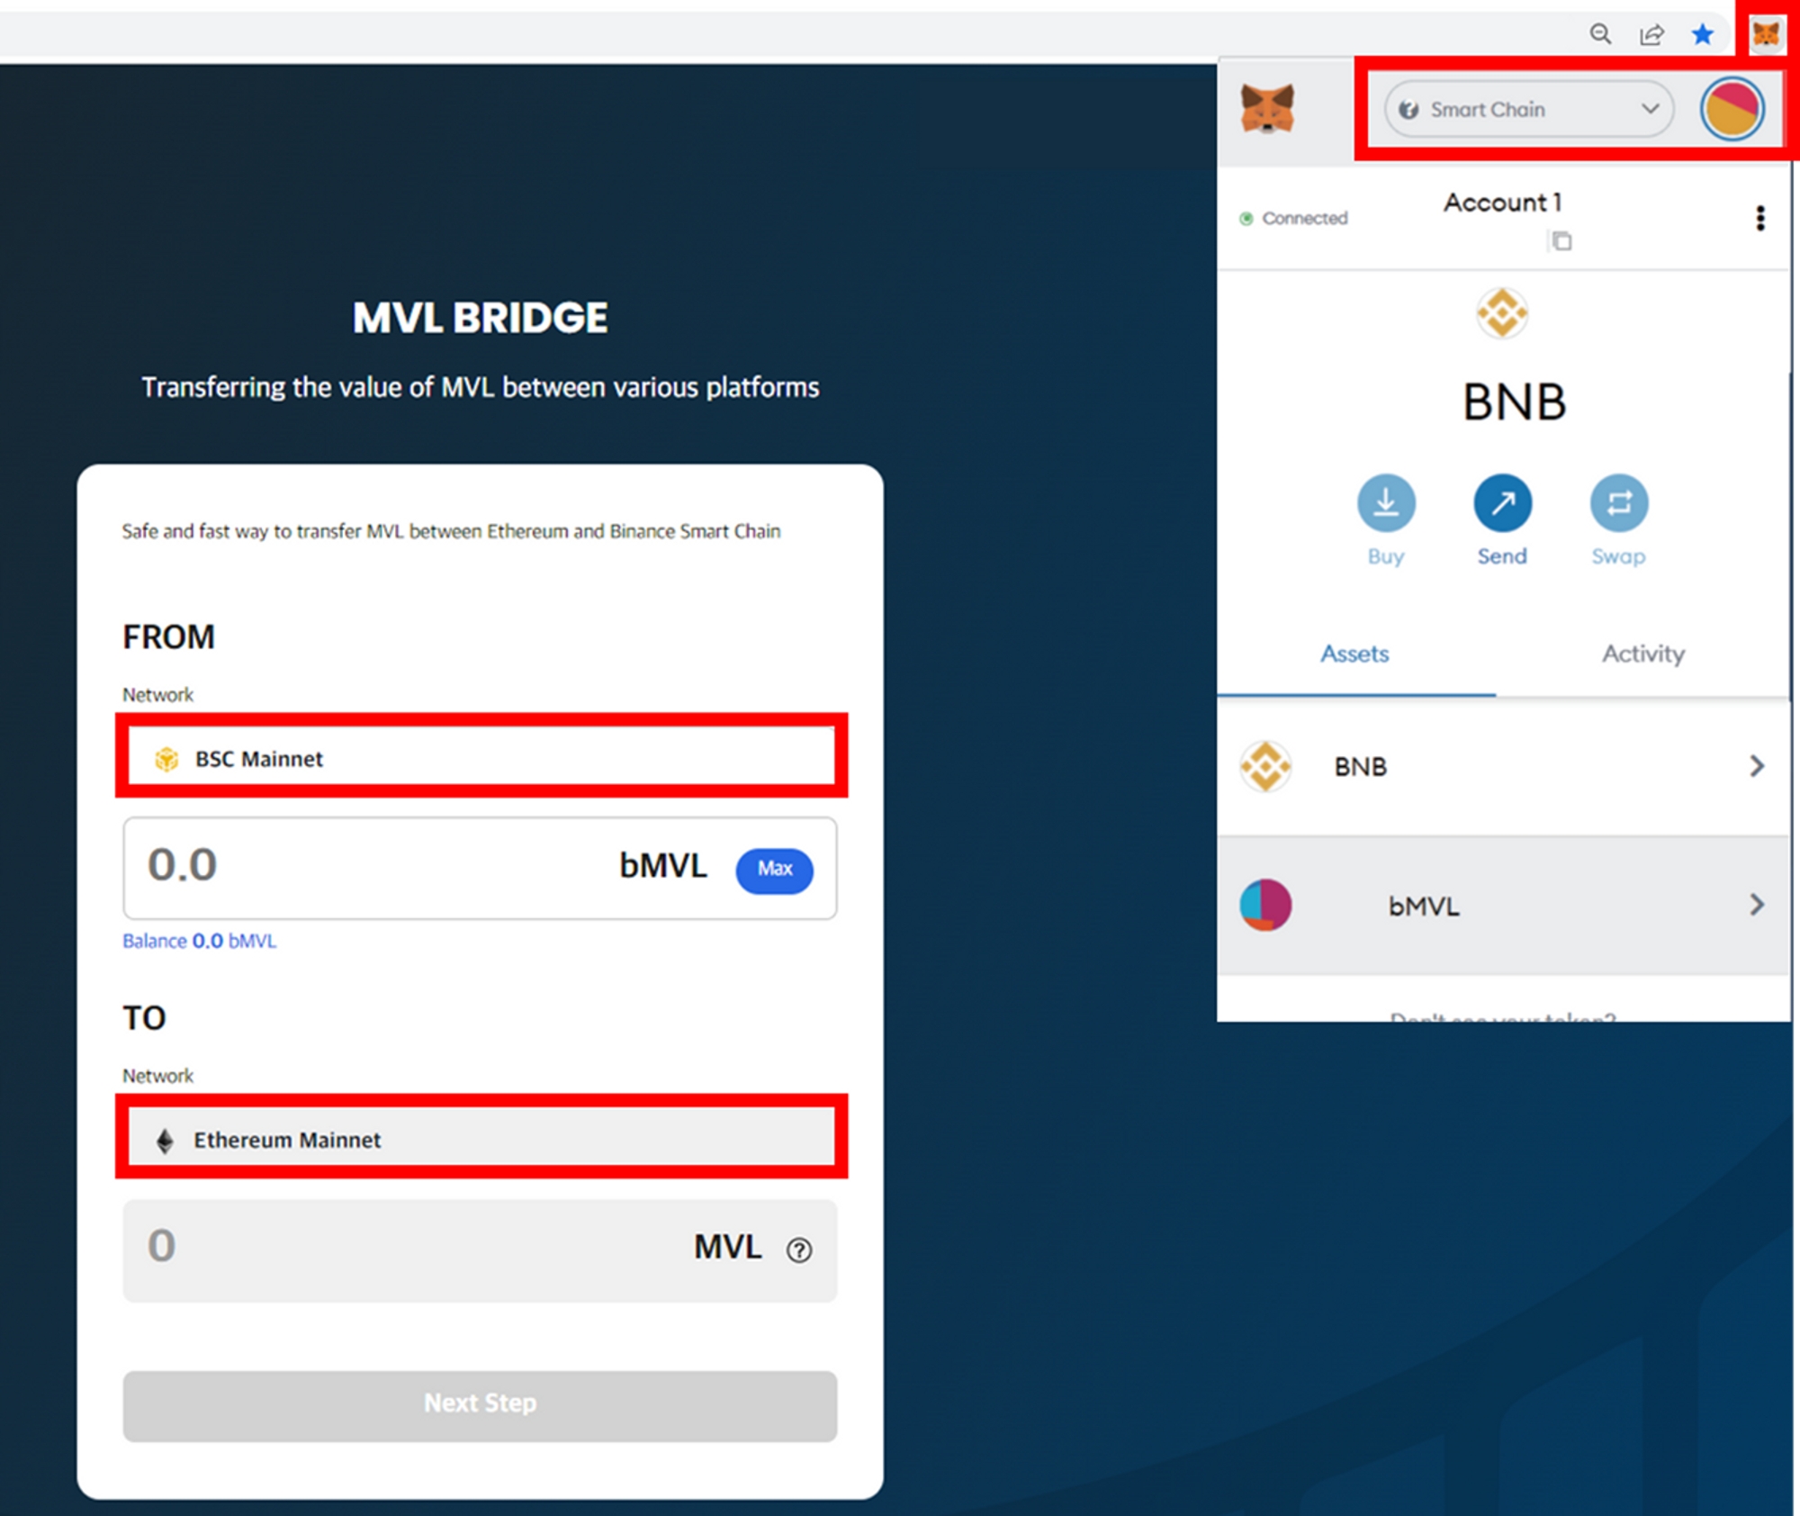Click the Buy download icon
This screenshot has width=1800, height=1516.
click(x=1386, y=502)
